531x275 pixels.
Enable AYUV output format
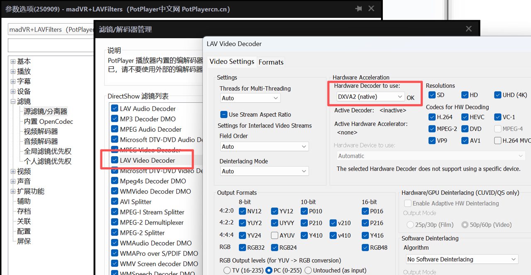pyautogui.click(x=274, y=236)
